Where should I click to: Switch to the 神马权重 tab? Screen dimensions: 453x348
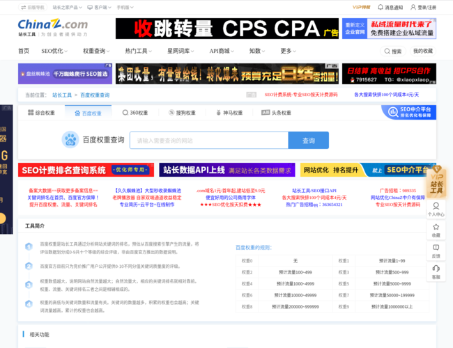click(229, 113)
